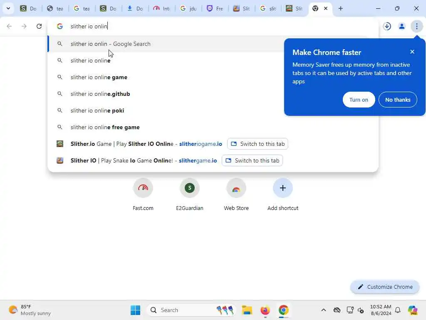Switch to the Google 'slit' tab

268,8
